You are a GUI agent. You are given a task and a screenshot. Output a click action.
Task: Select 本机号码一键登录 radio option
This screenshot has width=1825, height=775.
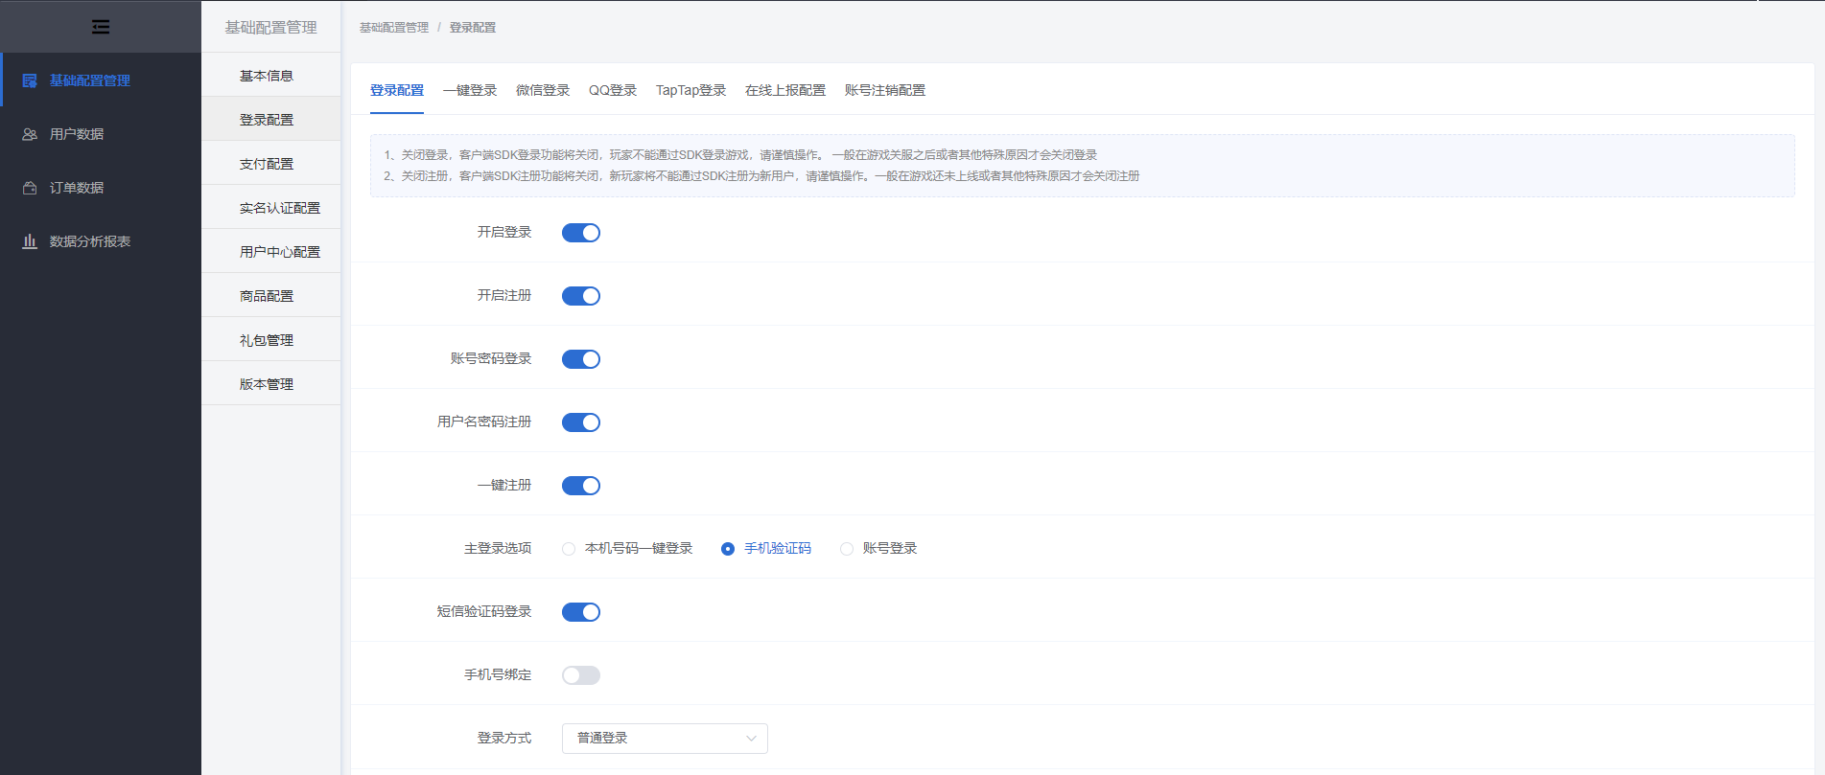627,548
